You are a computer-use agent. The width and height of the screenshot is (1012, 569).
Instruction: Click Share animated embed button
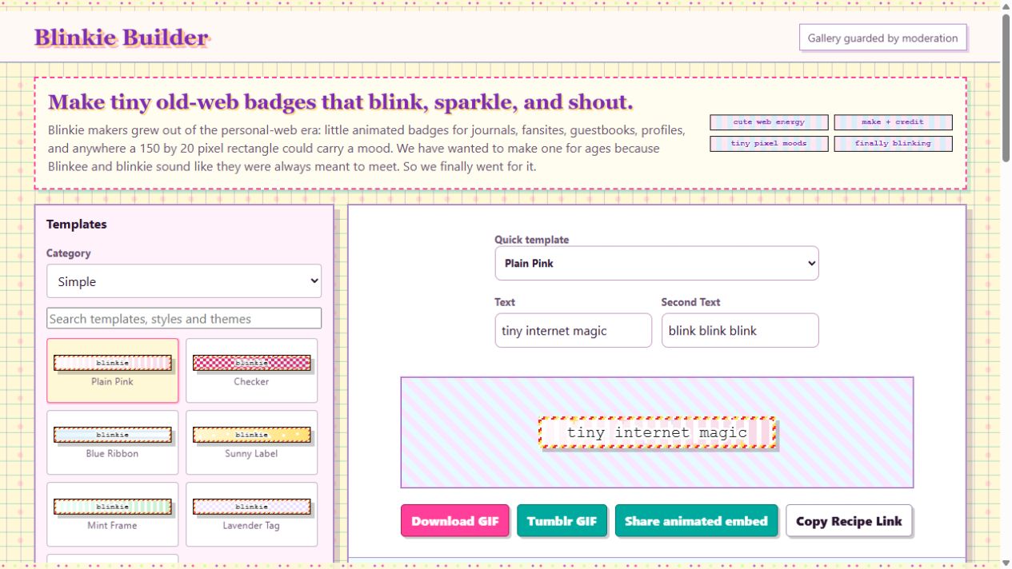tap(696, 520)
